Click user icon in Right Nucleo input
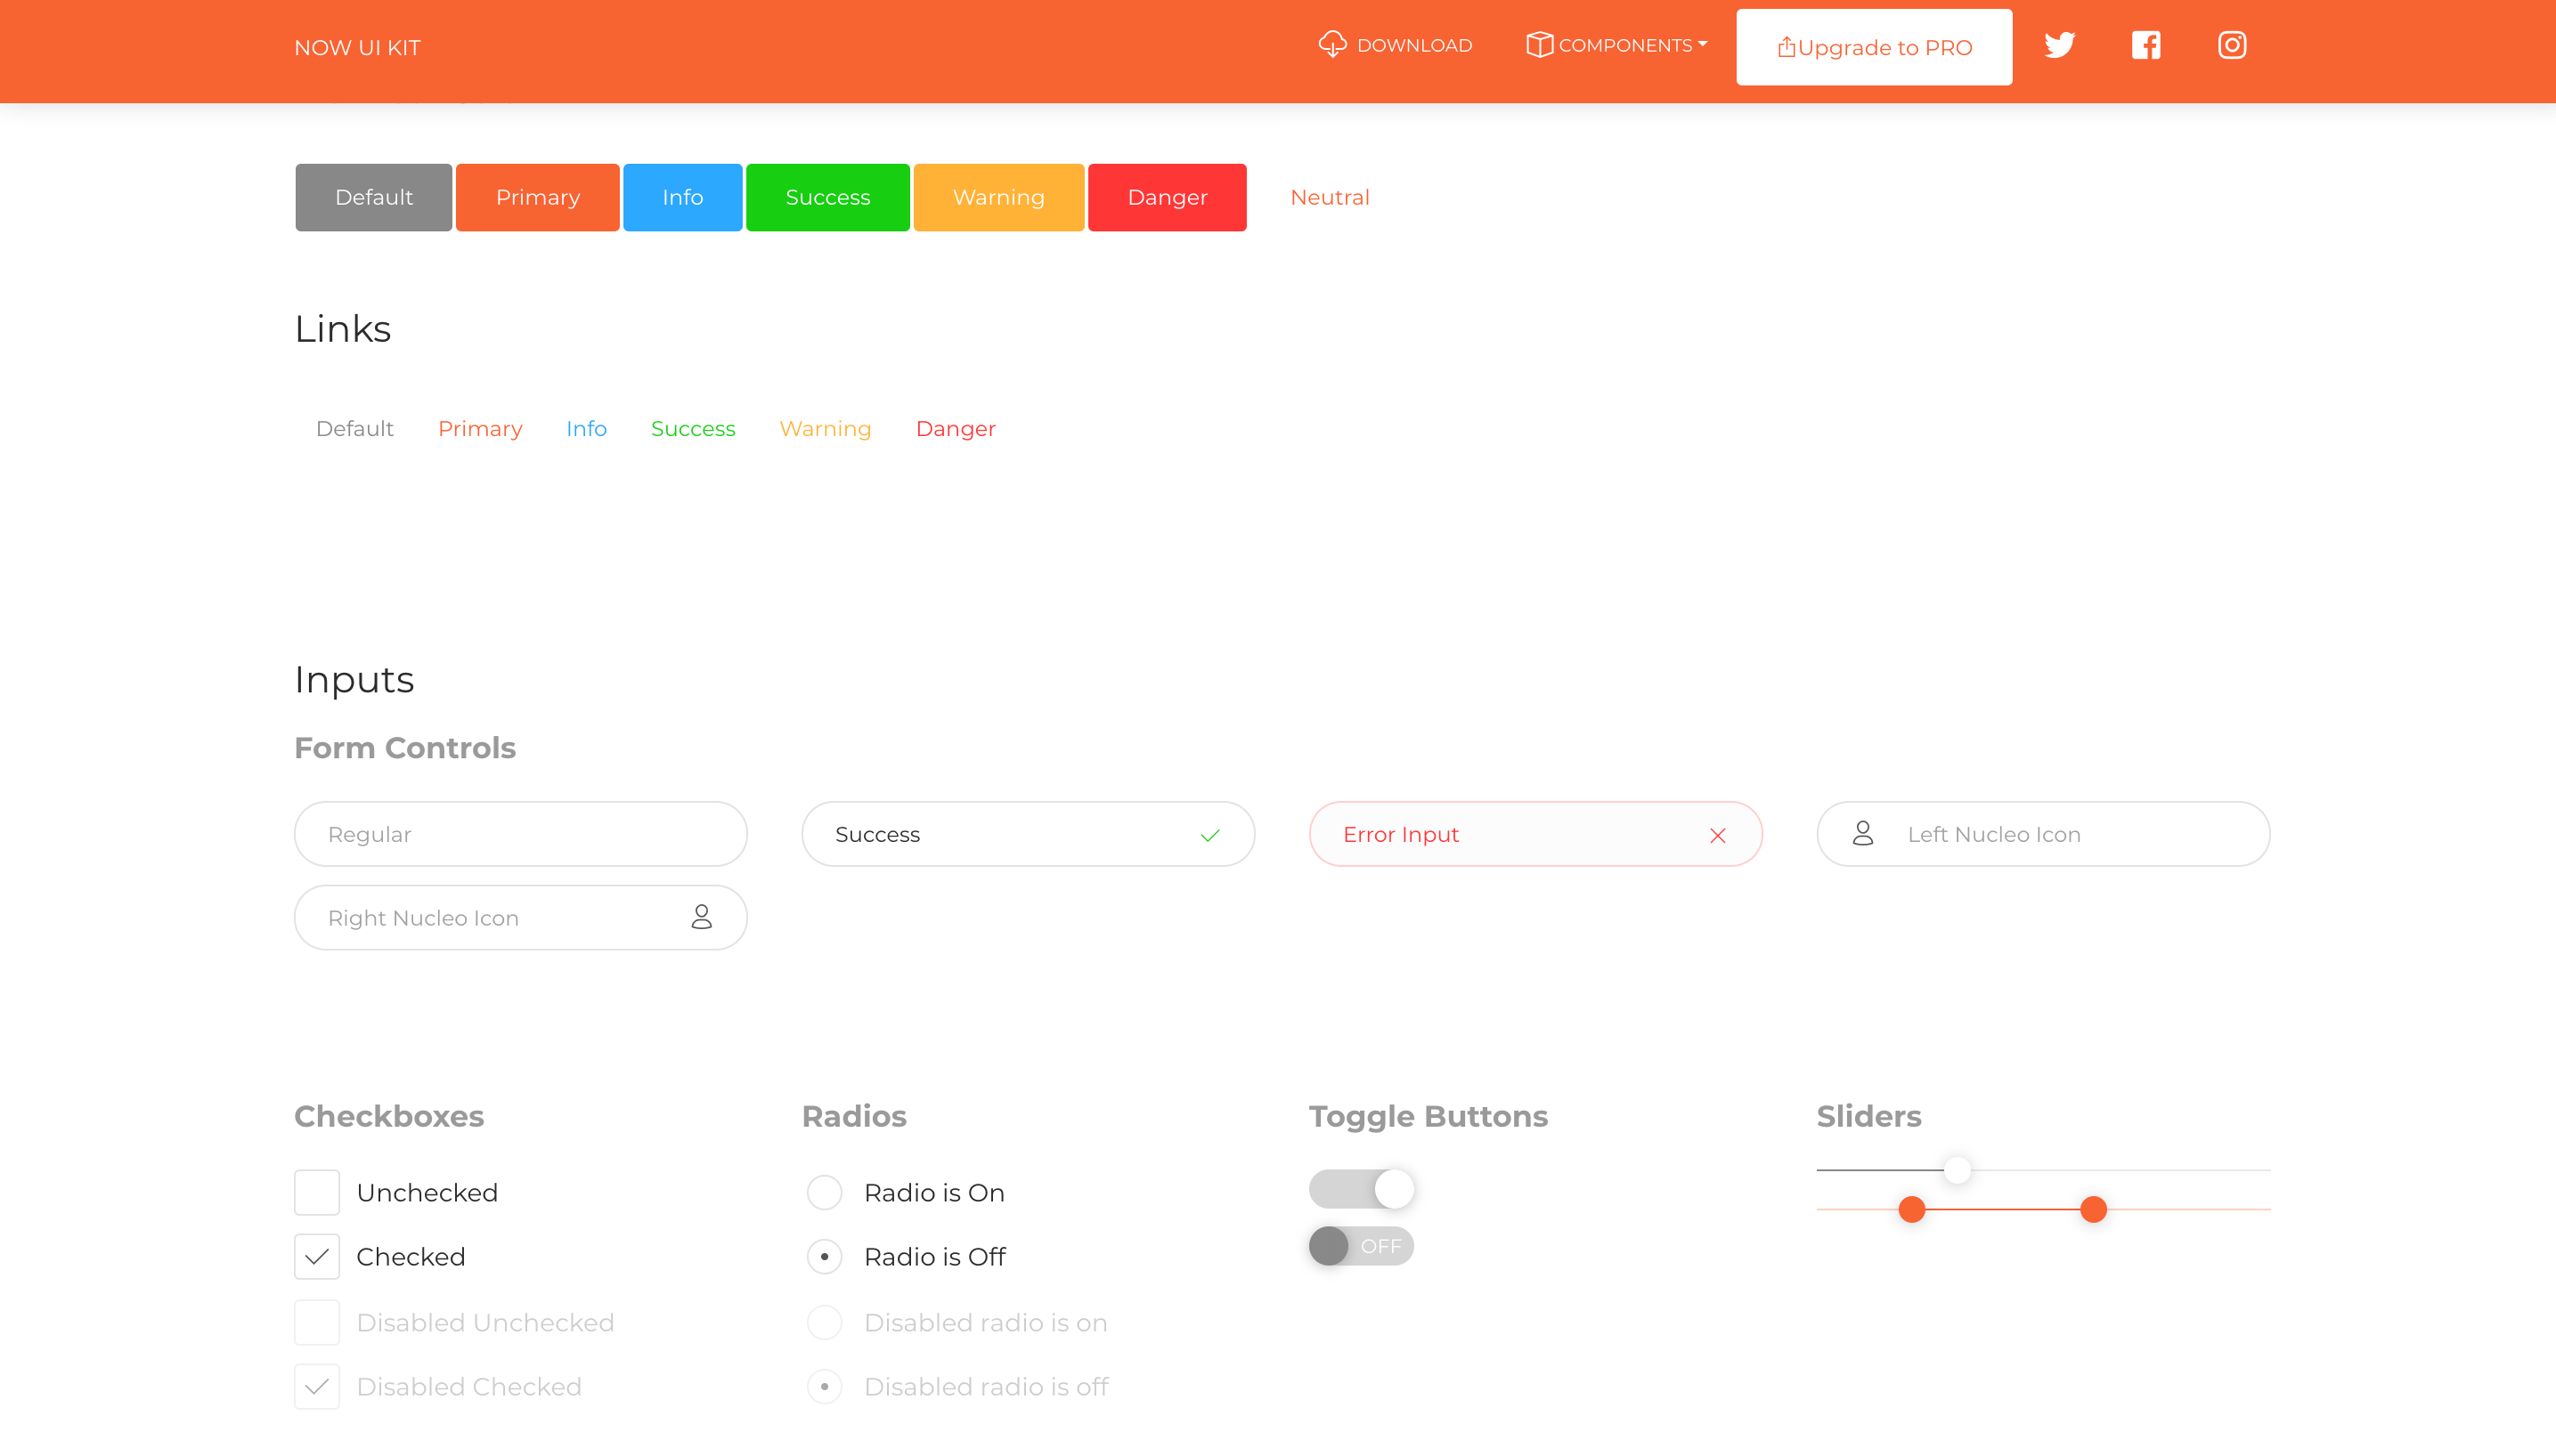2556x1456 pixels. coord(701,917)
